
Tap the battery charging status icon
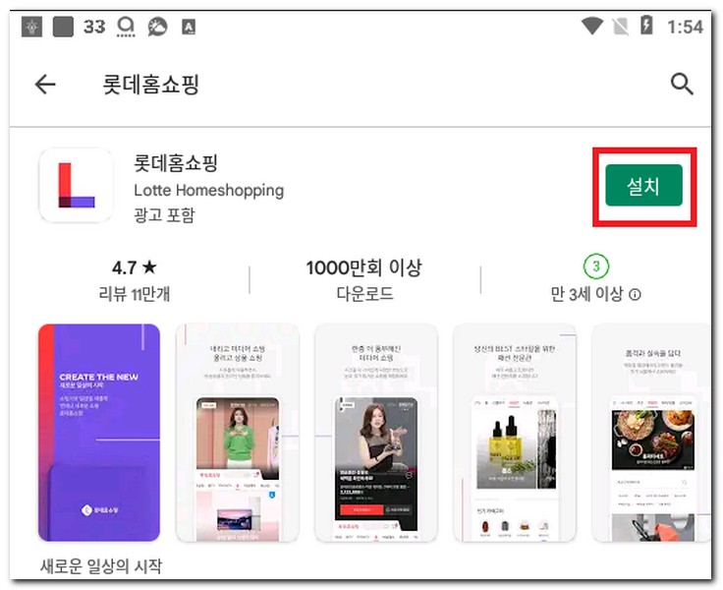point(646,25)
